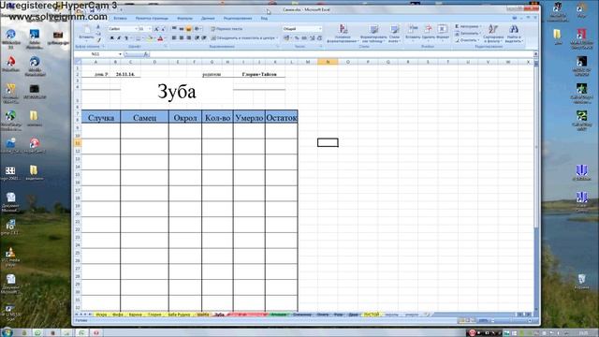599x337 pixels.
Task: Select the Зуба sheet tab
Action: click(219, 315)
